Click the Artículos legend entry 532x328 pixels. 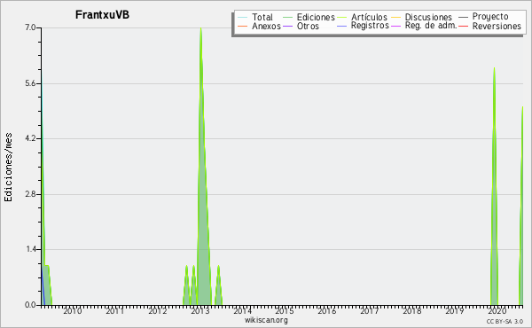pyautogui.click(x=362, y=17)
